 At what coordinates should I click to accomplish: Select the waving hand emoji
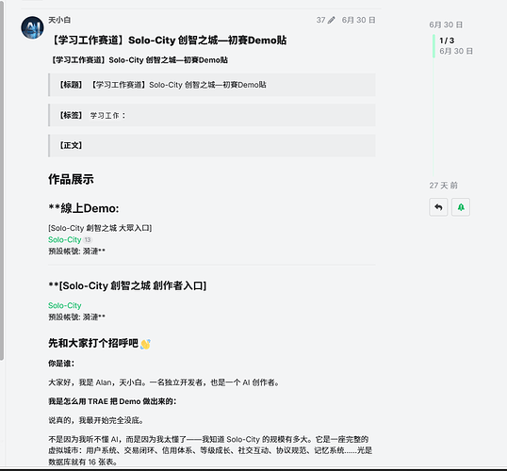pyautogui.click(x=145, y=344)
